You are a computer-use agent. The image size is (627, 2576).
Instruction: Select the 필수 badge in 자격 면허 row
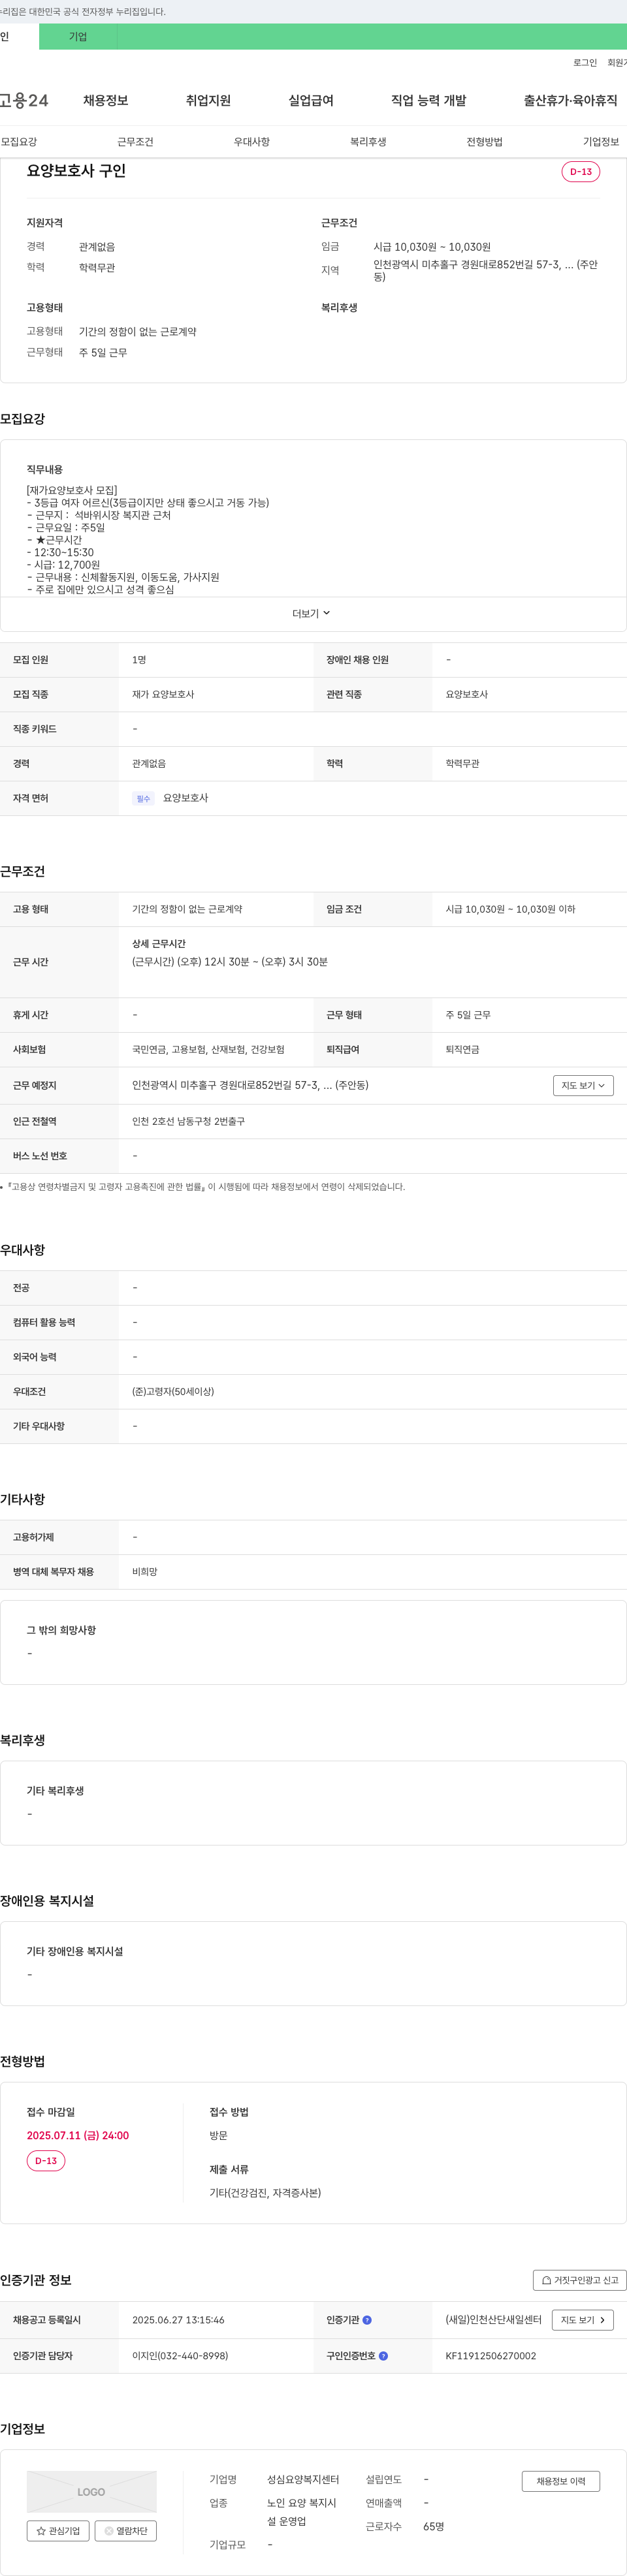tap(143, 799)
